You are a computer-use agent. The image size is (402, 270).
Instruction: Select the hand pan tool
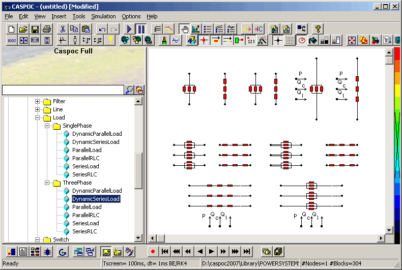[x=184, y=29]
